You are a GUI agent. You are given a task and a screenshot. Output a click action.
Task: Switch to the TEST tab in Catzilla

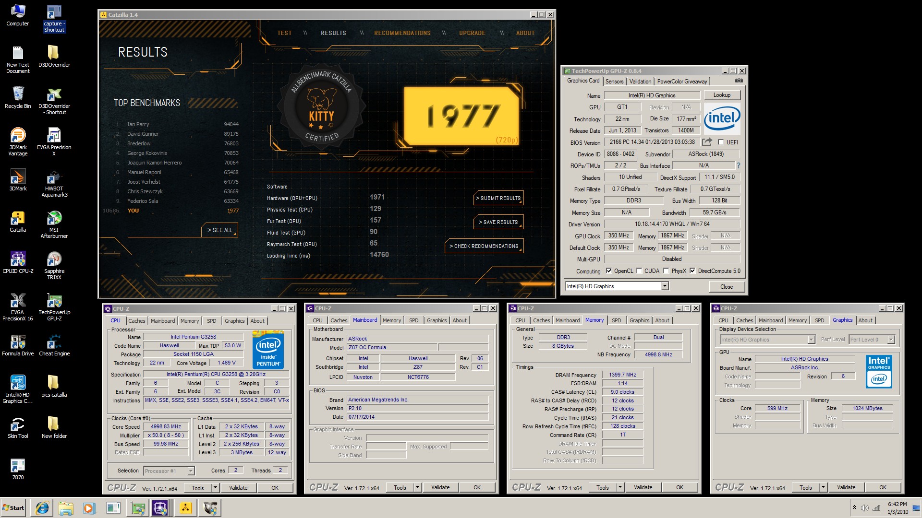tap(284, 33)
